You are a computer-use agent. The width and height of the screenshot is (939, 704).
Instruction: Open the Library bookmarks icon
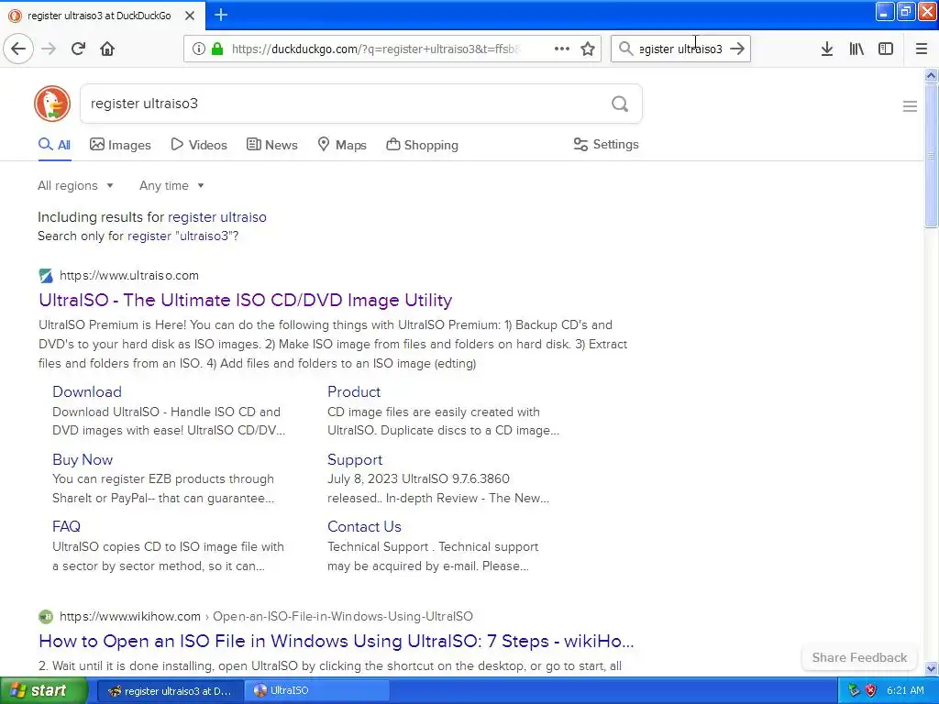point(856,49)
